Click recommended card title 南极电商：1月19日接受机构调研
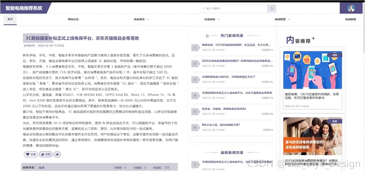365x171 pixels. click(x=312, y=96)
